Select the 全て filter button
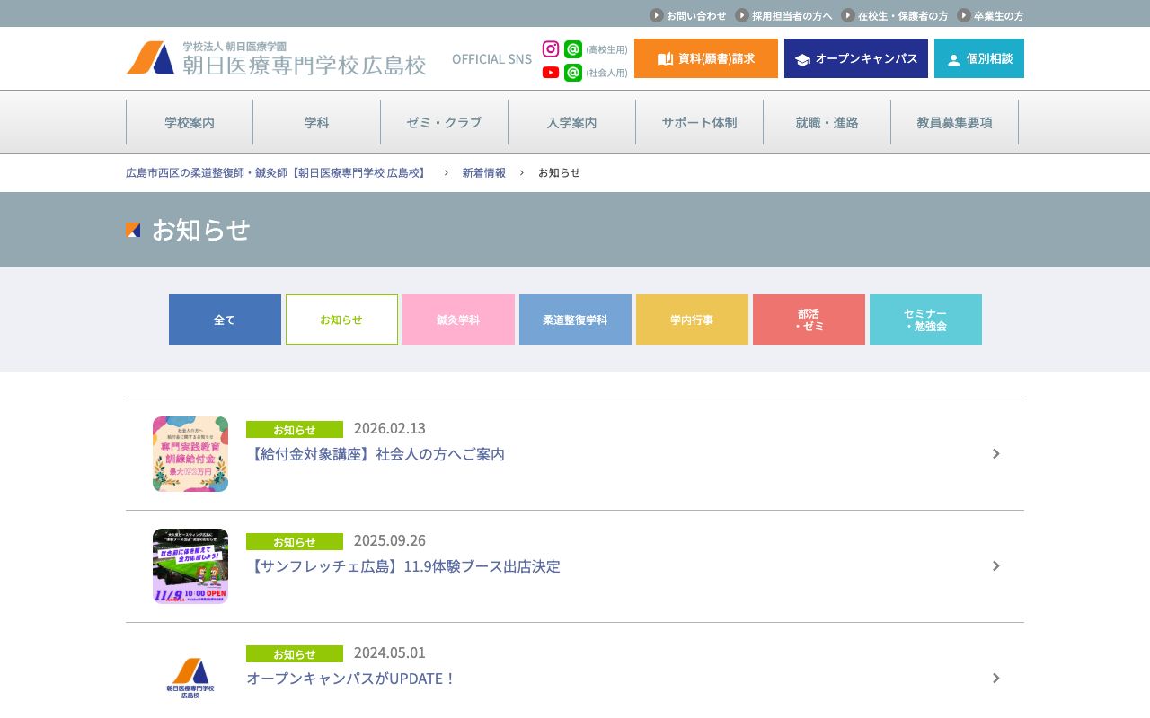The height and width of the screenshot is (718, 1150). click(225, 320)
